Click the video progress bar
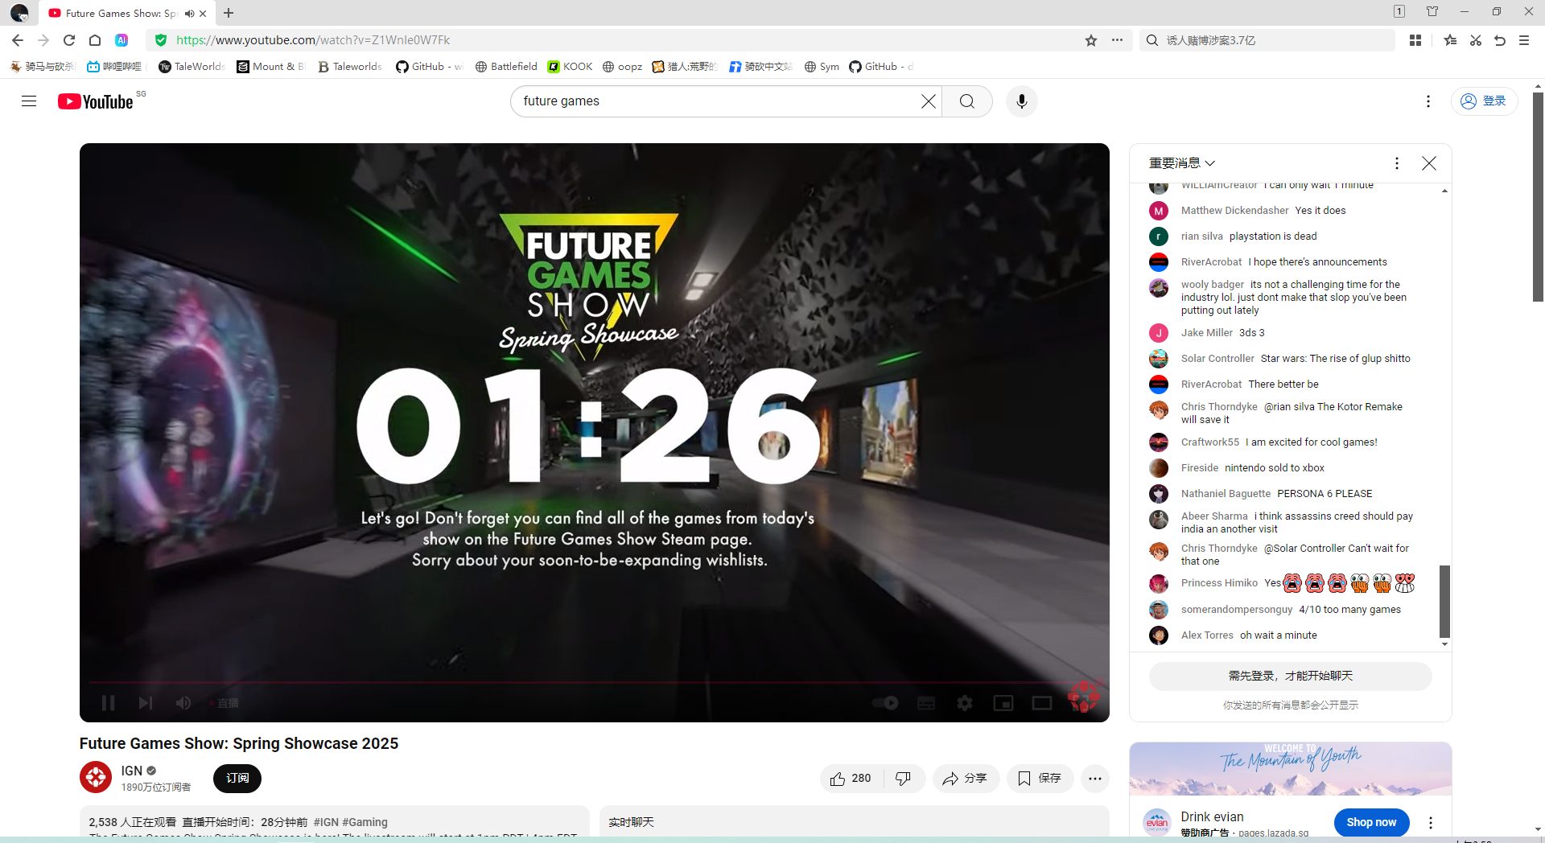The height and width of the screenshot is (843, 1545). pos(594,683)
